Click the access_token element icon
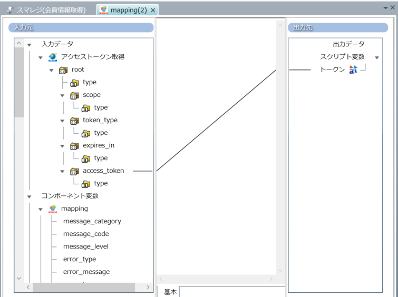The image size is (398, 297). [x=74, y=171]
